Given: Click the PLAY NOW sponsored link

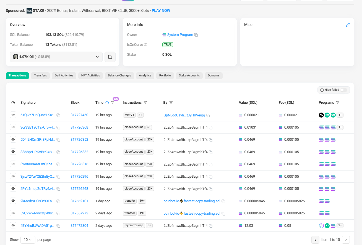Looking at the screenshot, I should (x=161, y=11).
